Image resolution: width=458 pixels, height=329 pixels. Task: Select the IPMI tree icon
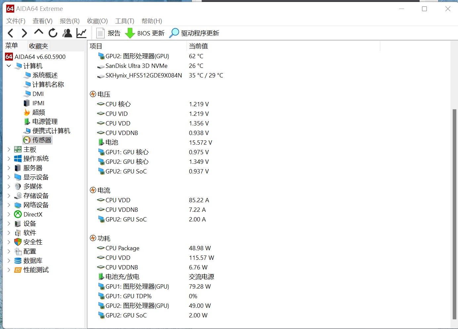27,103
